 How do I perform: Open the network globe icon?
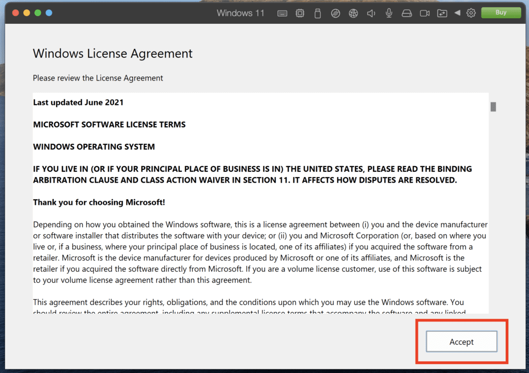click(353, 13)
